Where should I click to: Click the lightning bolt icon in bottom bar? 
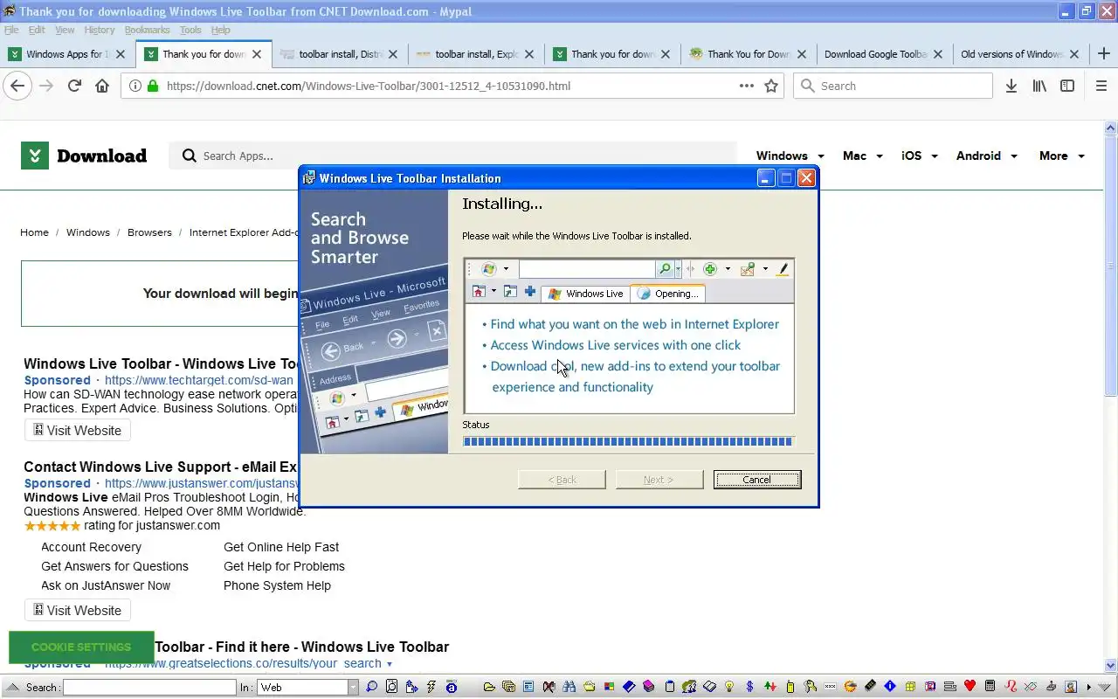click(x=431, y=687)
